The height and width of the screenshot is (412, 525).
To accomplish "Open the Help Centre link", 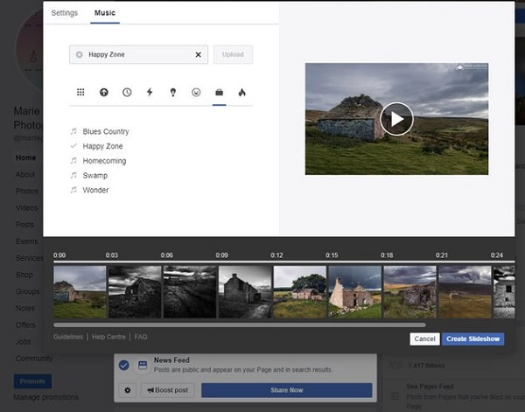I will click(x=108, y=337).
